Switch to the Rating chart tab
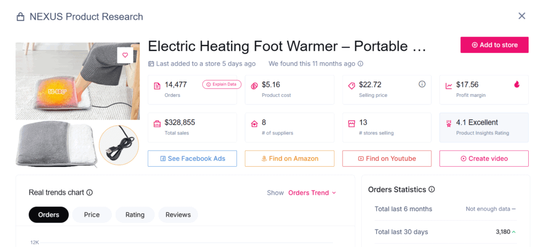 (135, 215)
